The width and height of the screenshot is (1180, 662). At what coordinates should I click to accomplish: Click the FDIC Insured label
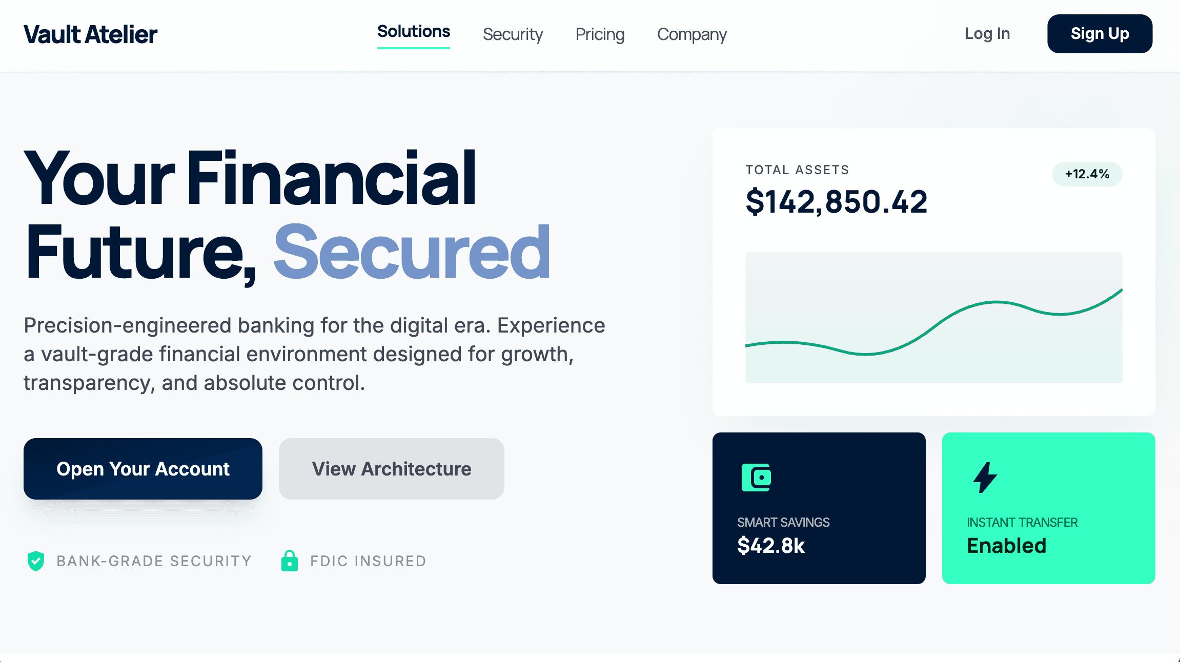(x=368, y=561)
